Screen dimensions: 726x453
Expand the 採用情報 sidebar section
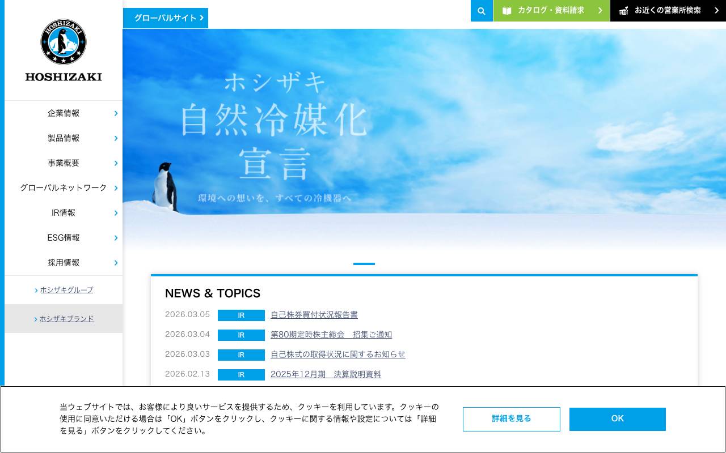click(x=63, y=262)
